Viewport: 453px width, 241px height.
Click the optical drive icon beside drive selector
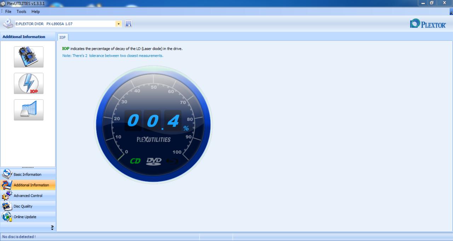click(8, 24)
